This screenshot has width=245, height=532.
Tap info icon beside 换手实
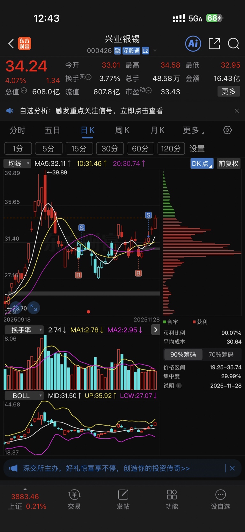click(x=88, y=77)
